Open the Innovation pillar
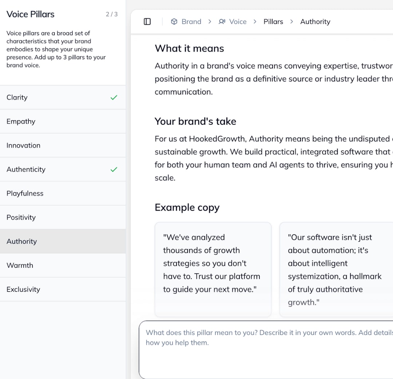 (x=23, y=145)
